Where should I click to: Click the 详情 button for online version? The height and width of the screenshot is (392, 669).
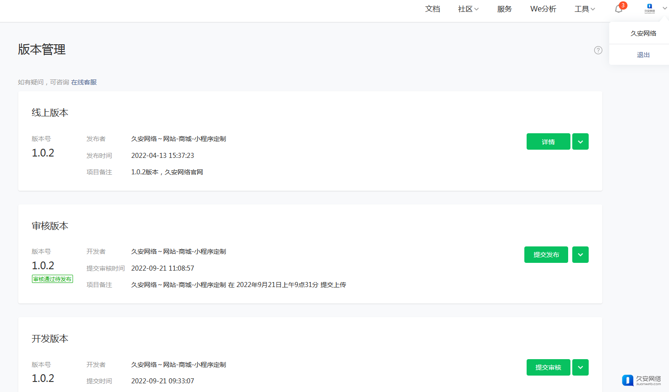pyautogui.click(x=548, y=142)
